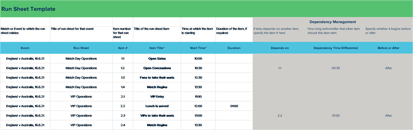Select the 'Run Sheet' column header
Viewport: 413px width, 130px height.
81,48
